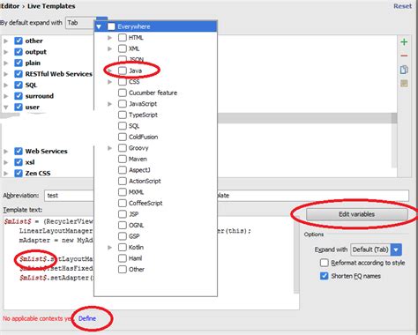Check the HTML context checkbox
This screenshot has width=418, height=335.
pos(123,37)
